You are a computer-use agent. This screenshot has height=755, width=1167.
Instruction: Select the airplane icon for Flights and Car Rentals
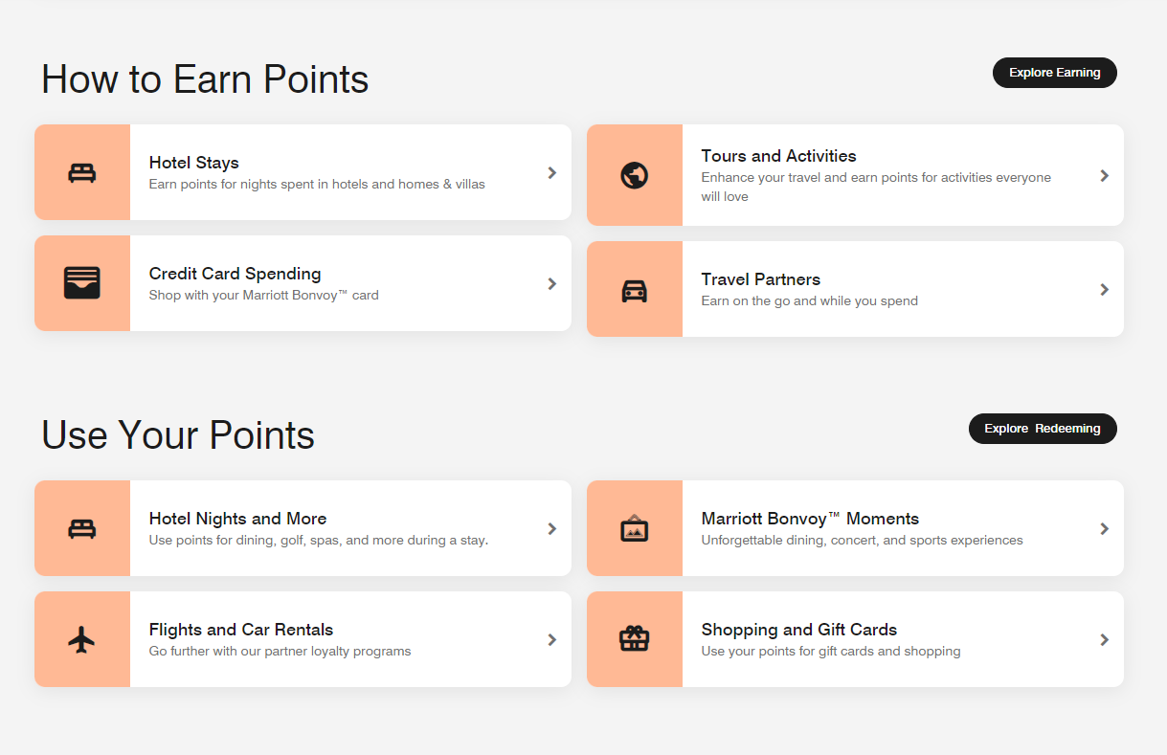pyautogui.click(x=82, y=639)
